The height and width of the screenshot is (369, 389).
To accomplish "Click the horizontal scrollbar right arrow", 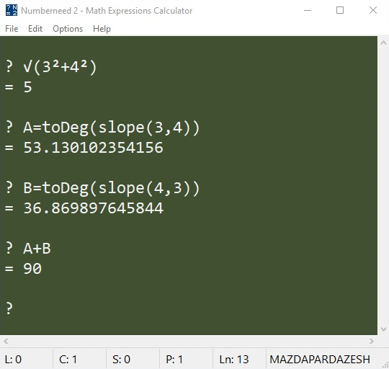I will [x=372, y=342].
